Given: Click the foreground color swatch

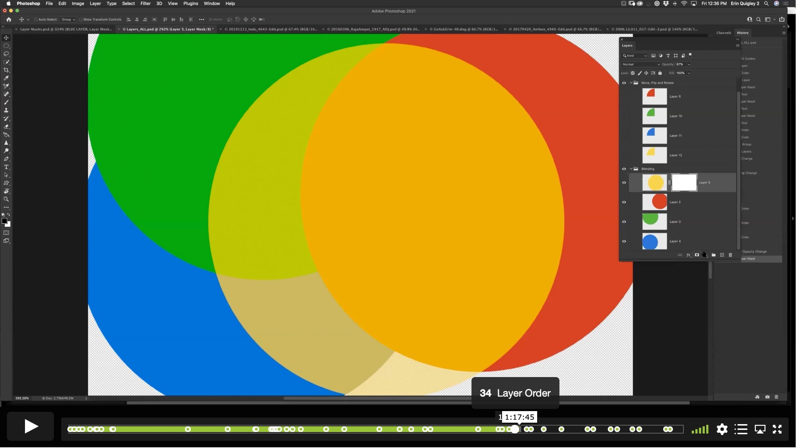Looking at the screenshot, I should [x=4, y=221].
